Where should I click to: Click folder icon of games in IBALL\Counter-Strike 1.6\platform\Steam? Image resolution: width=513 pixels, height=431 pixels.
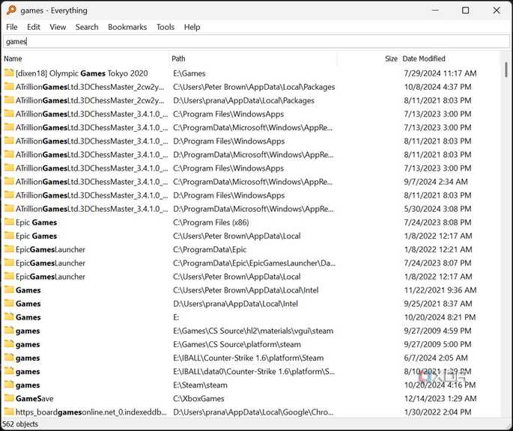(x=9, y=358)
